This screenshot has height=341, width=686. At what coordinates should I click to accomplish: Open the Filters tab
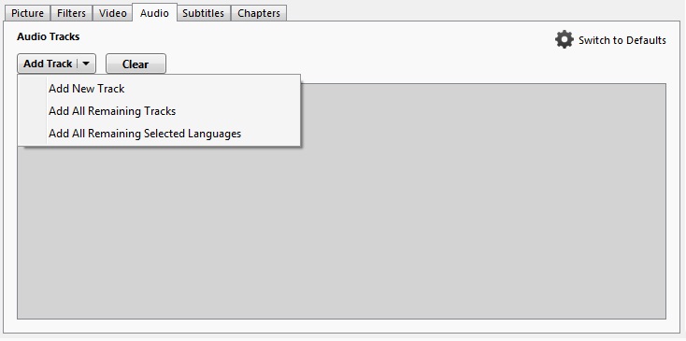(71, 13)
